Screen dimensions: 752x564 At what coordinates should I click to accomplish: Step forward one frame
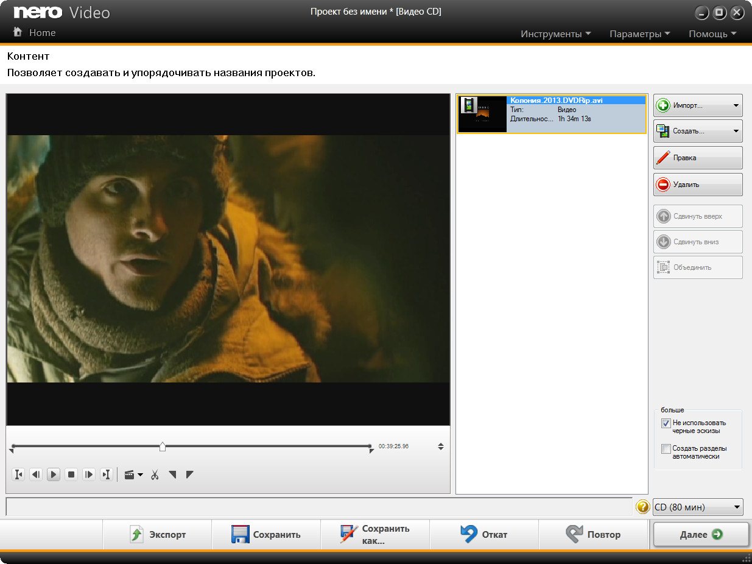(x=89, y=474)
